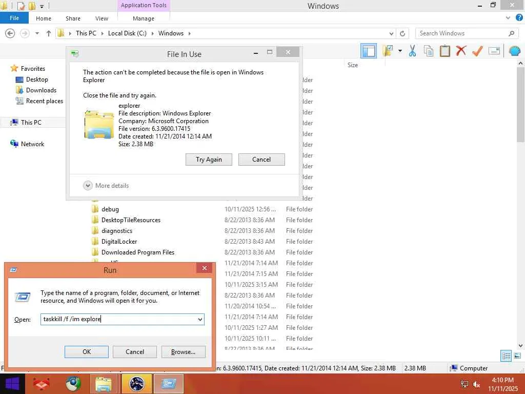Click Try Again in File In Use
The height and width of the screenshot is (394, 525).
[209, 160]
